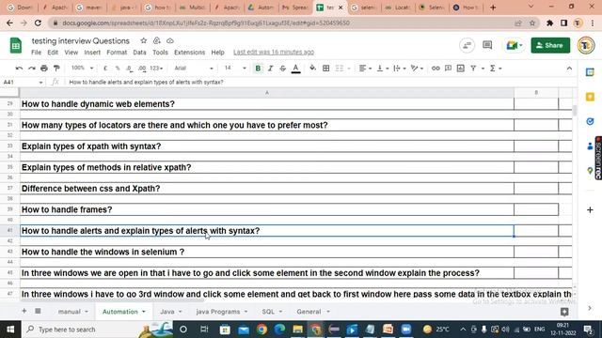Image resolution: width=602 pixels, height=338 pixels.
Task: Open the Extensions menu
Action: [189, 53]
